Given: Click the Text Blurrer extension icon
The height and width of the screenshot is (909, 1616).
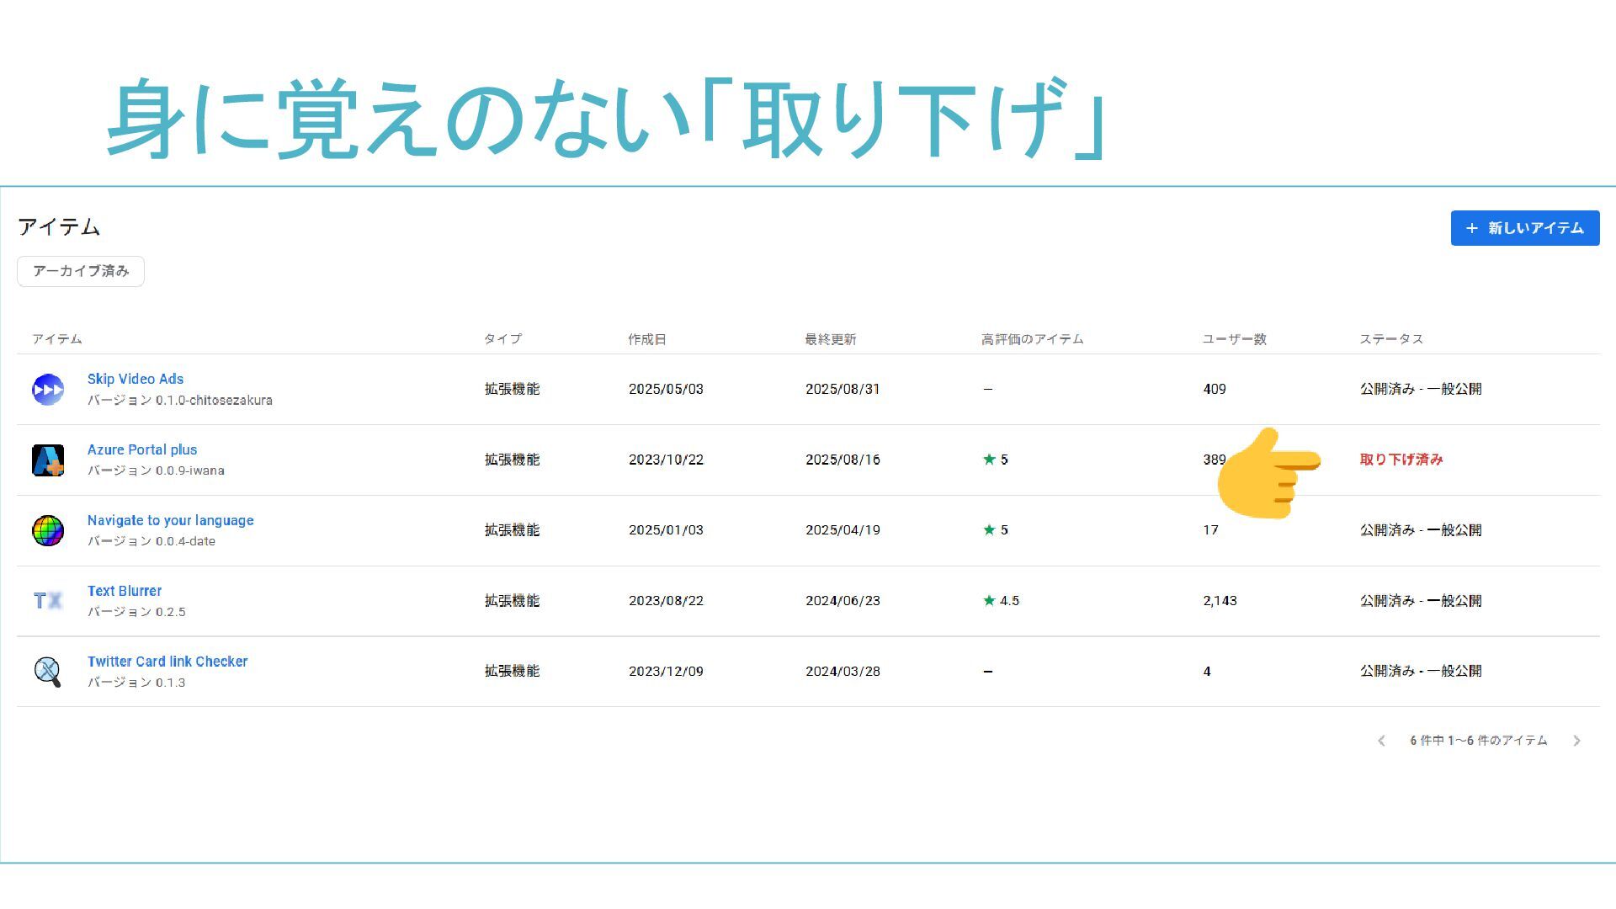Looking at the screenshot, I should point(48,601).
